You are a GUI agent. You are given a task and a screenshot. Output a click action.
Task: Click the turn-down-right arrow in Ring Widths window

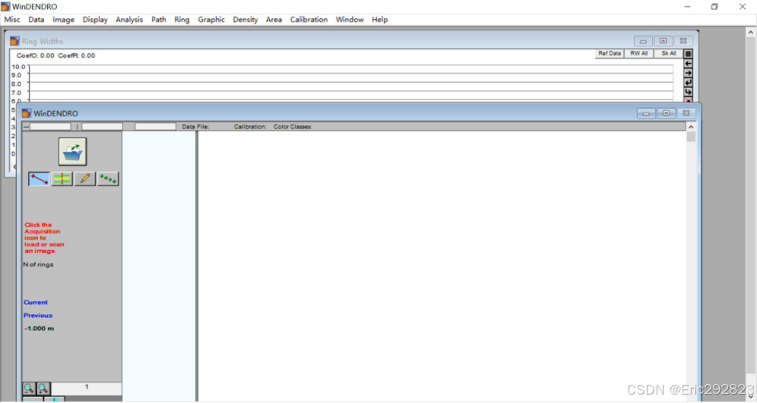pos(688,92)
